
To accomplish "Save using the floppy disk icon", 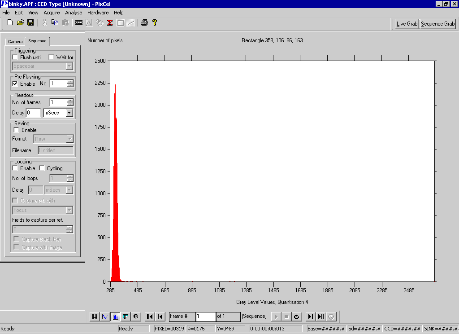I will pos(30,22).
